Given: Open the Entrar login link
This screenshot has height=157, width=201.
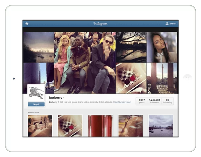Looking at the screenshot, I should pos(173,24).
